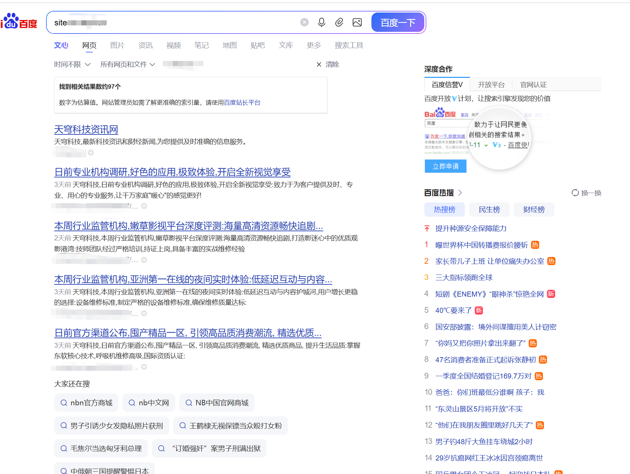The height and width of the screenshot is (474, 630).
Task: Open result 日前官方渠道公布,国产精品一区
Action: point(188,333)
